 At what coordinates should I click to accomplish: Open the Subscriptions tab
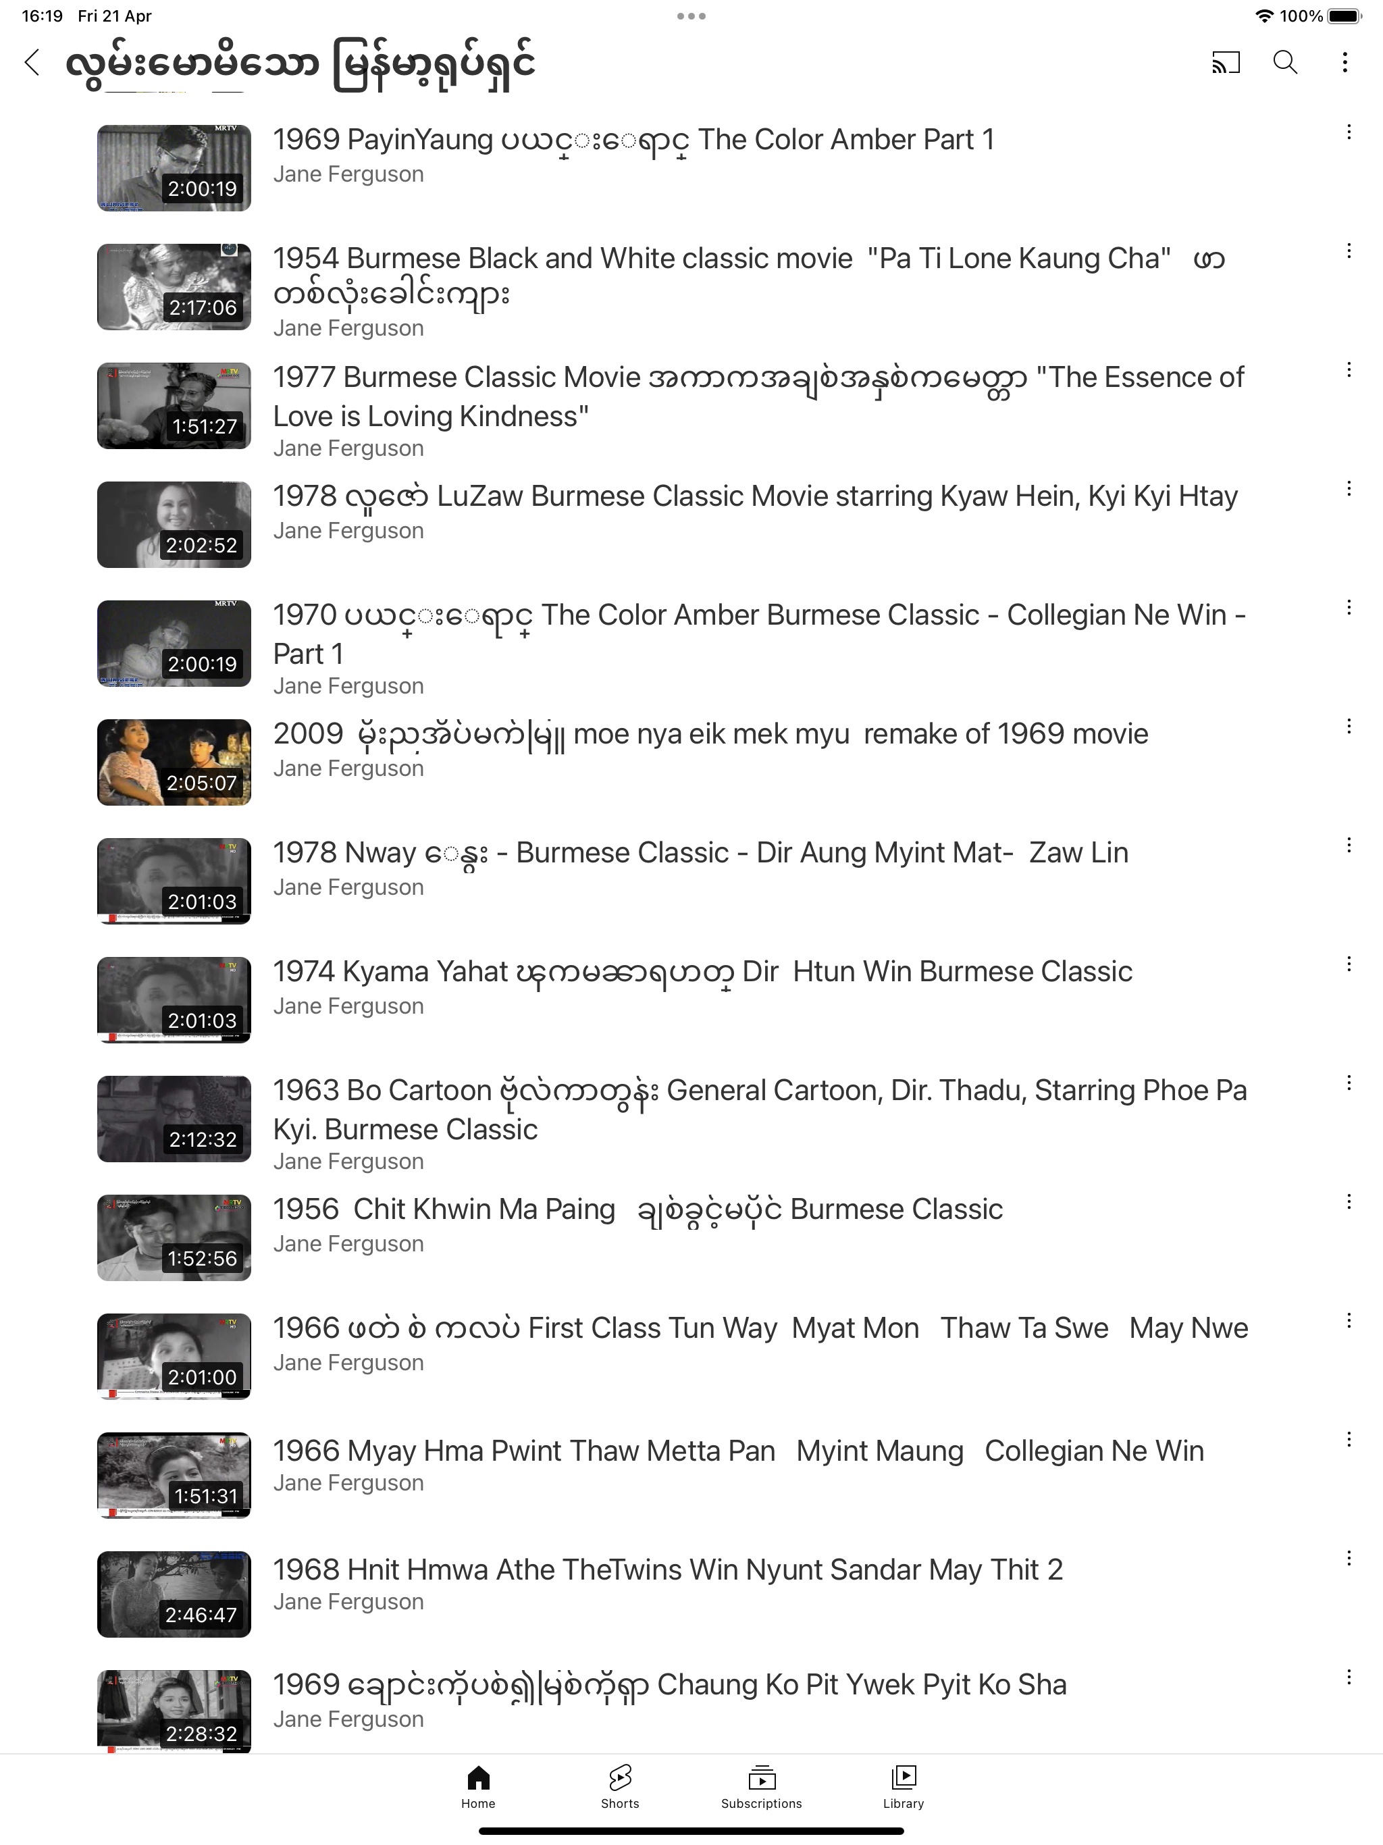[762, 1787]
